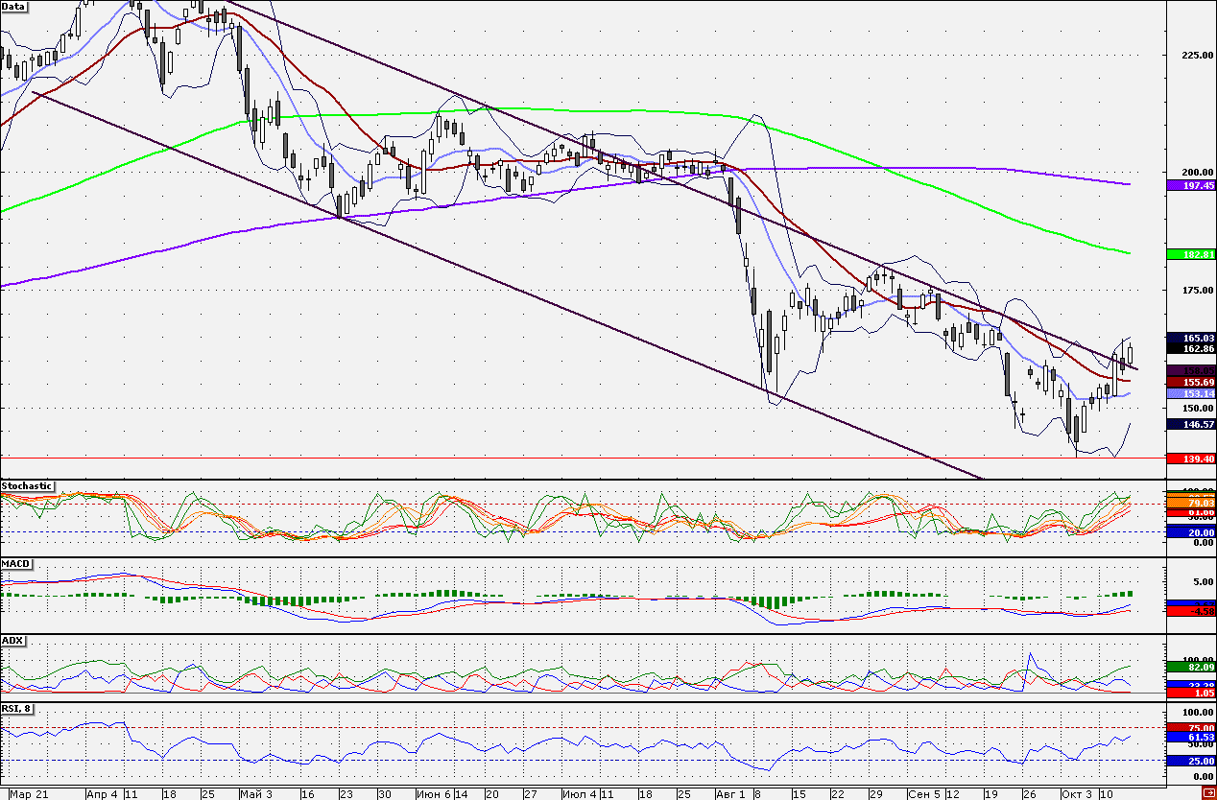The width and height of the screenshot is (1217, 800).
Task: Click the blue 20.00 Stochastic level tag
Action: (x=1191, y=531)
